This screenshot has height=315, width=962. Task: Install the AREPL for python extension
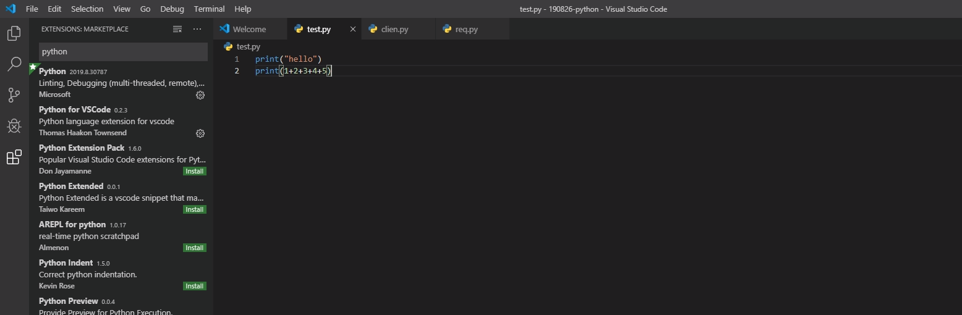pos(195,248)
